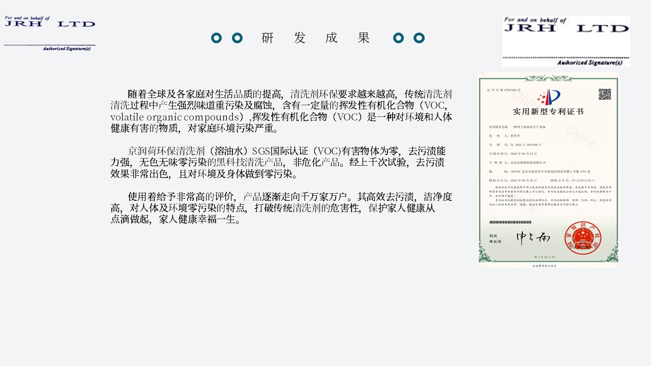Click the first teal circle left of the title
651x366 pixels.
point(216,38)
